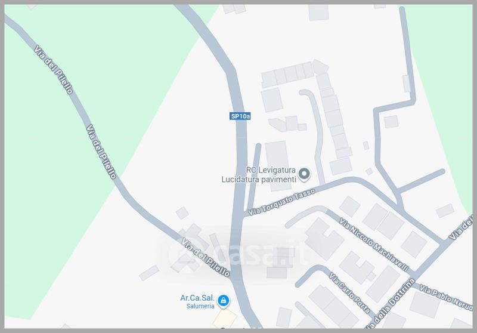Viewport: 477px width, 333px height.
Task: Open RC Levigatura Lucidatura pavimenti label
Action: click(259, 175)
